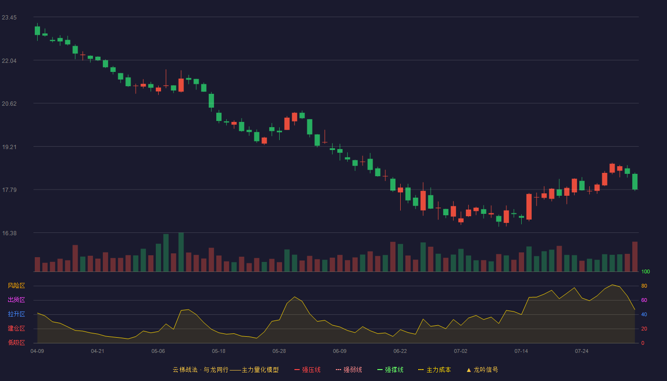Click the 20.62 price axis label
The image size is (667, 381).
tap(9, 104)
